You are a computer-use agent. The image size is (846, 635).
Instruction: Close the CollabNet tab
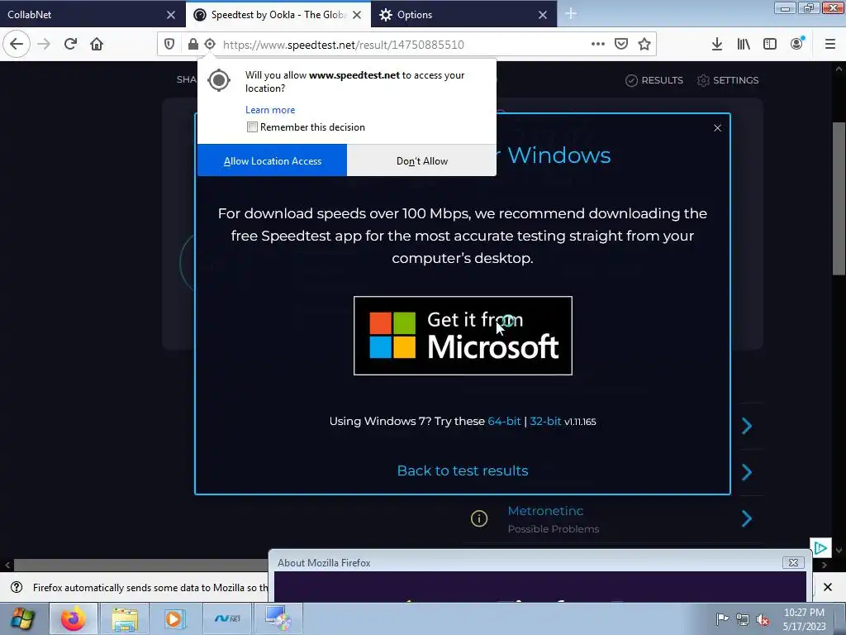(170, 15)
